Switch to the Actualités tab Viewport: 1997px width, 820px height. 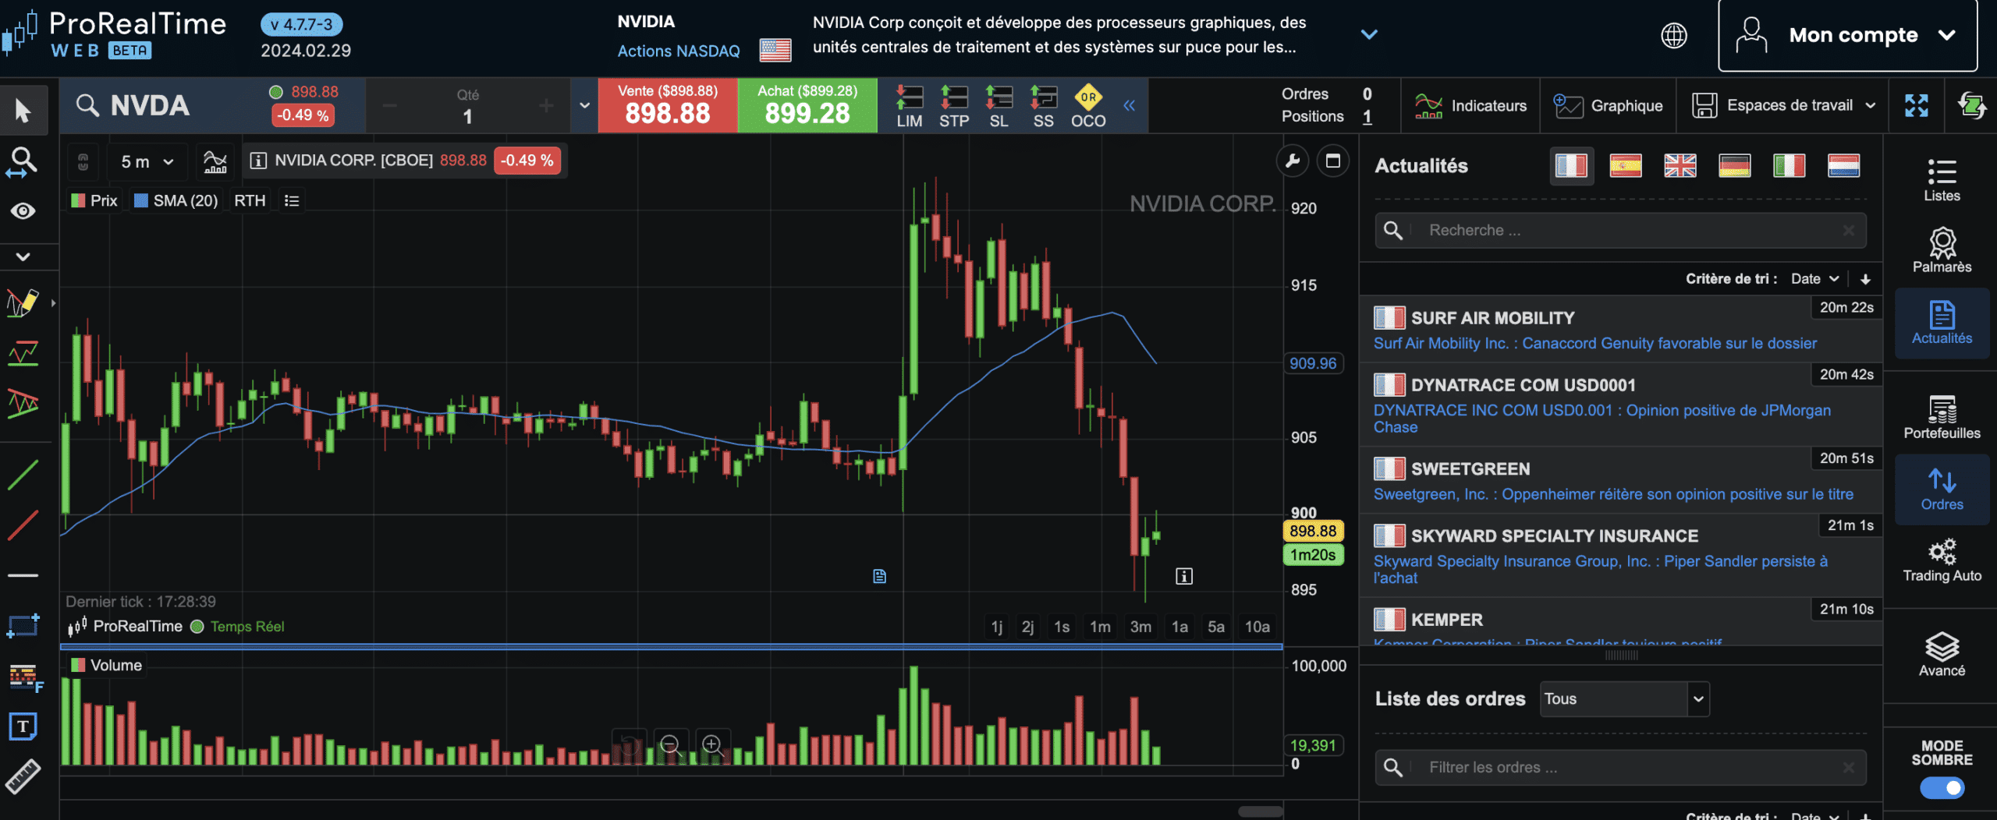coord(1942,322)
